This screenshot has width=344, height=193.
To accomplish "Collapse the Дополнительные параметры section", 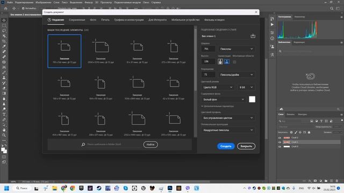I will pyautogui.click(x=217, y=106).
